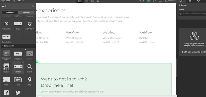
Task: Switch to tablet viewport preview
Action: pos(87,1)
